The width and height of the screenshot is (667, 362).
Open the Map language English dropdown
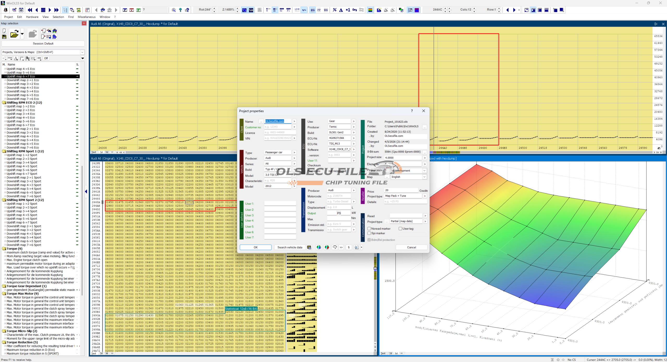424,177
